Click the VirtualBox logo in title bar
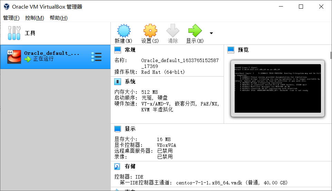 pyautogui.click(x=7, y=7)
